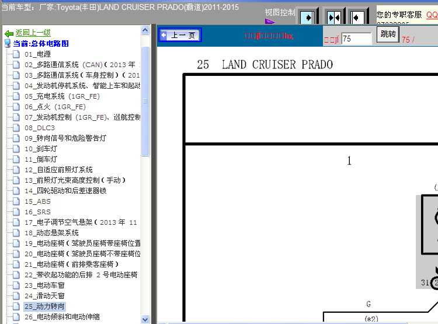Click the document icon beside 25_动力转向
This screenshot has height=324, width=438.
(x=16, y=306)
